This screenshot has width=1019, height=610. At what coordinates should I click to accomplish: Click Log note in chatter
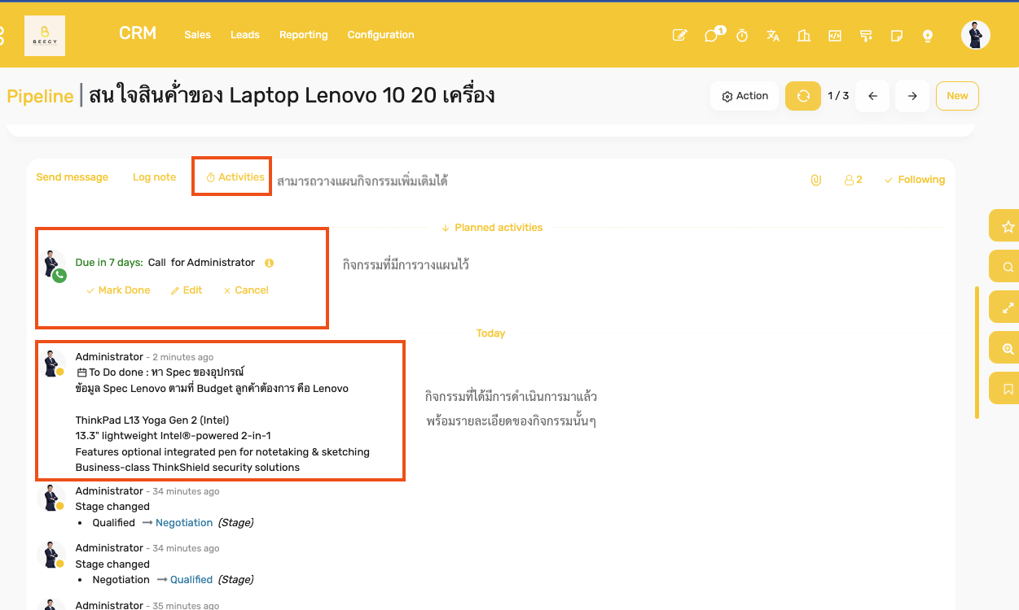154,177
